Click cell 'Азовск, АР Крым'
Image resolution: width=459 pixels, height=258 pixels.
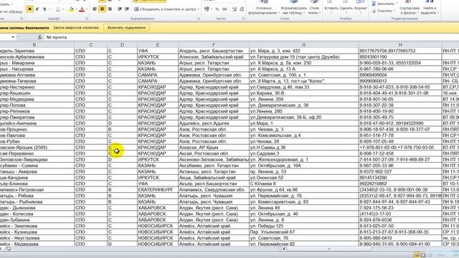point(214,148)
